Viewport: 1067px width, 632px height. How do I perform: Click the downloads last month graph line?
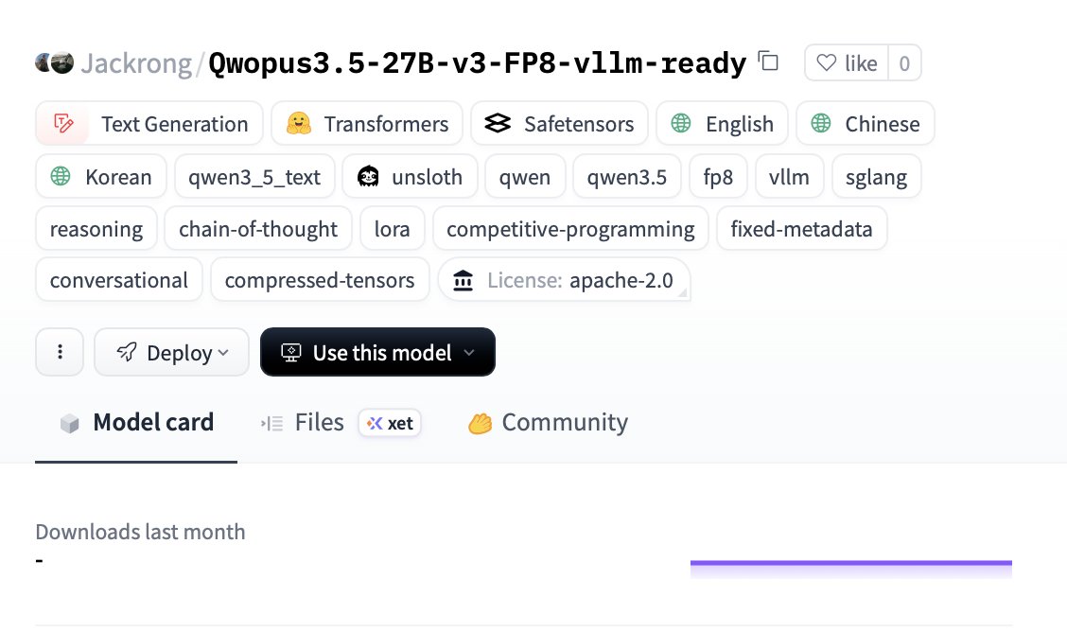850,563
